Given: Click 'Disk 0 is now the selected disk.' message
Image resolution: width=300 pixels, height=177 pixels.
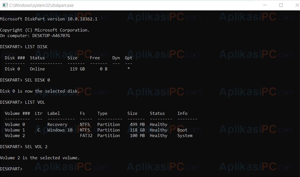Looking at the screenshot, I should (40, 91).
